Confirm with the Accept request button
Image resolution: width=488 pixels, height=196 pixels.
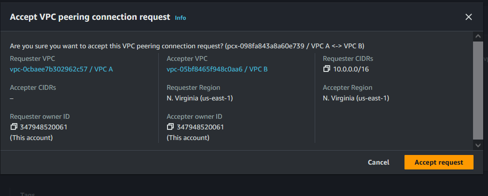[x=438, y=162]
